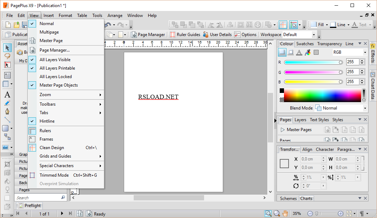Toggle All Layers Visible option
Screen dimensions: 377x218
point(55,60)
